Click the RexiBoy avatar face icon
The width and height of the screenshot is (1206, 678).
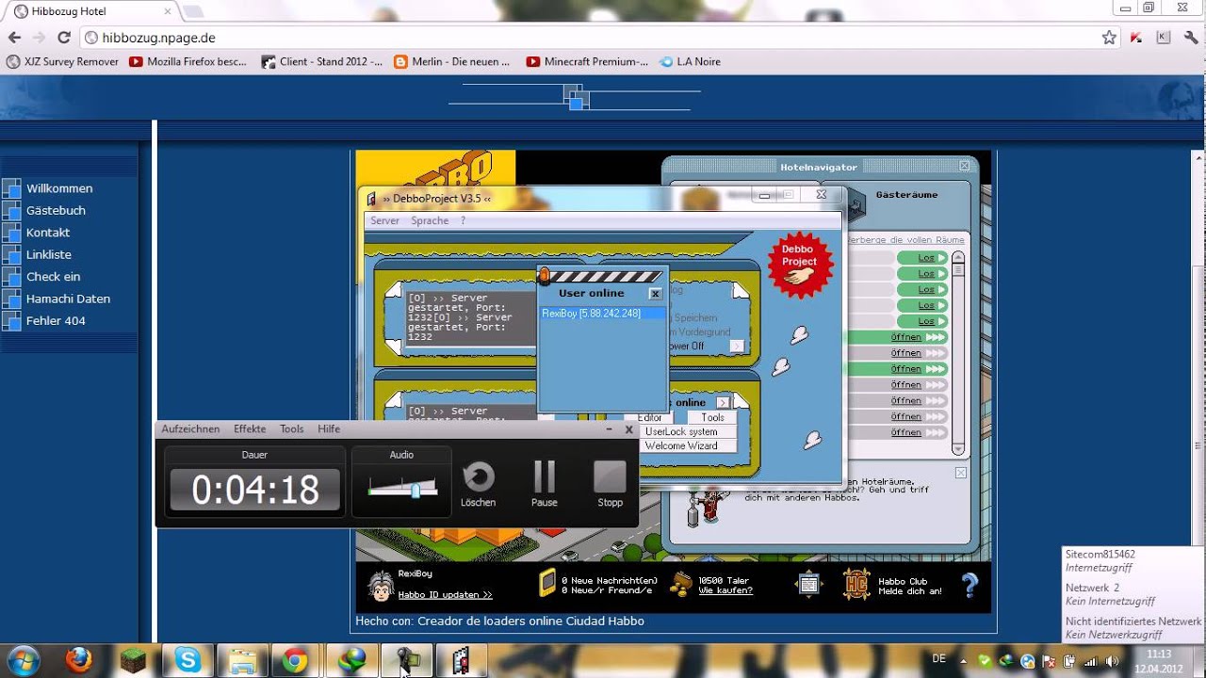pos(381,586)
